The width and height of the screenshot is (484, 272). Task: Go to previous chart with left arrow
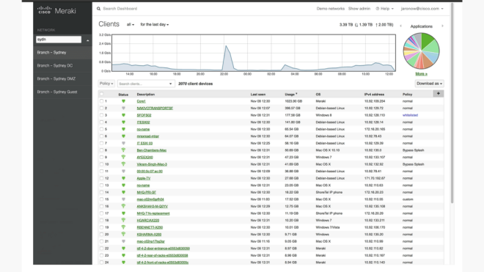point(400,26)
